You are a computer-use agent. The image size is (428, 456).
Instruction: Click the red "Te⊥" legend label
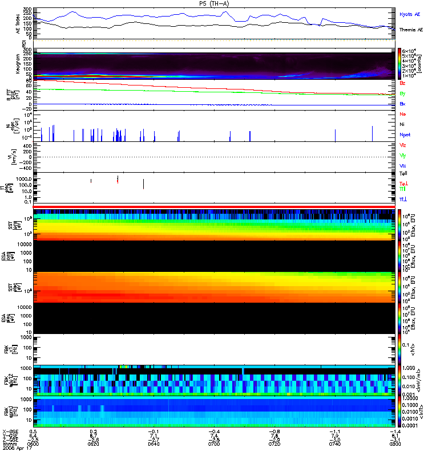click(403, 184)
